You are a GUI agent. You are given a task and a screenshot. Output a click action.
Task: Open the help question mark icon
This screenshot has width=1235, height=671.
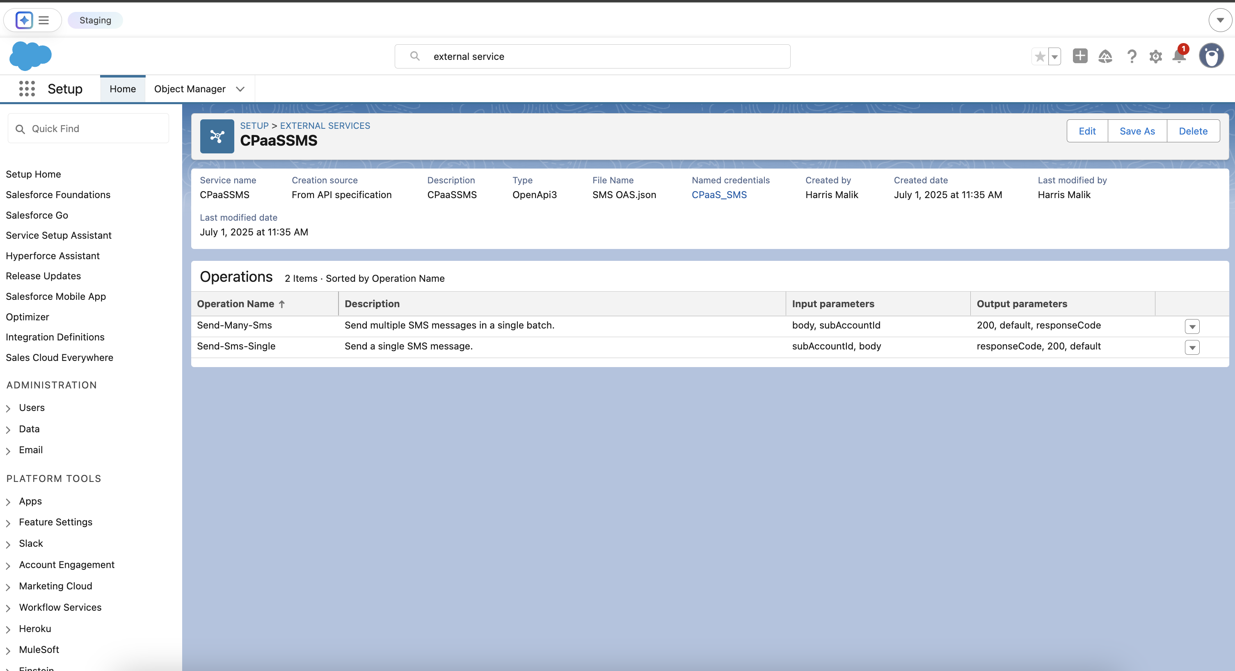[1132, 57]
